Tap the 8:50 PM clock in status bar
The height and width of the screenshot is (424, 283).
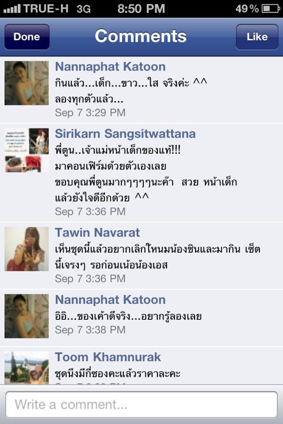point(141,9)
